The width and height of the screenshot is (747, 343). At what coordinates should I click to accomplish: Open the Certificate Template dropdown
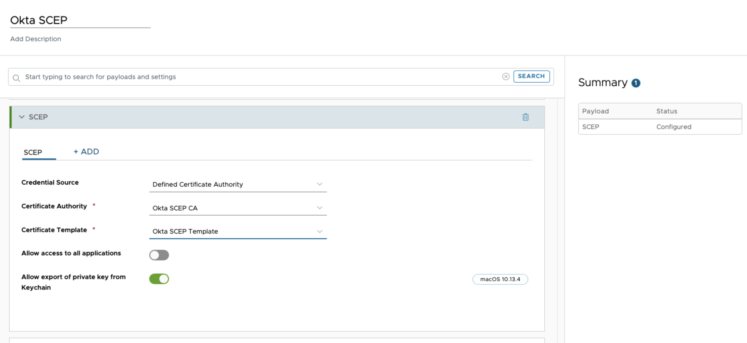(238, 232)
